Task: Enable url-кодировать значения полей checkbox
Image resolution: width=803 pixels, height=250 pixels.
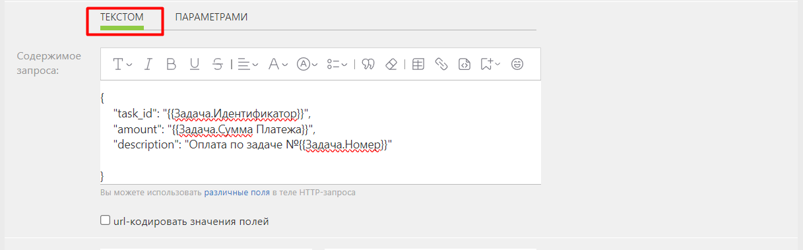Action: [105, 220]
